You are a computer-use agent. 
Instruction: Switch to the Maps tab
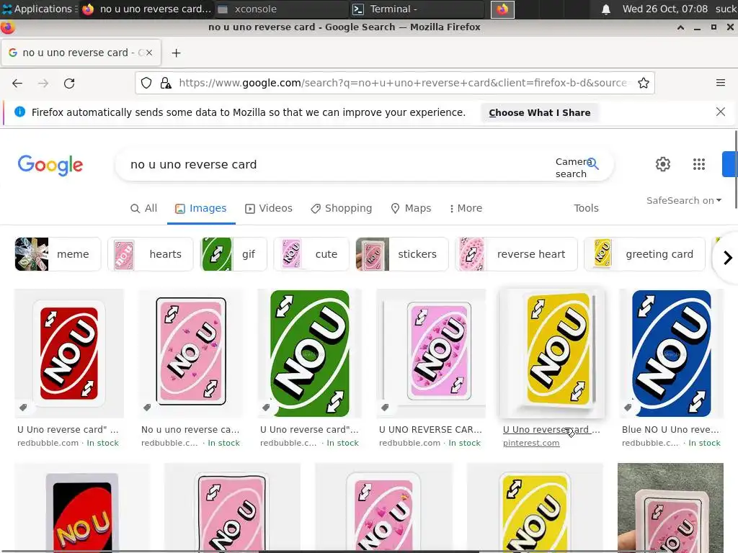click(x=411, y=208)
